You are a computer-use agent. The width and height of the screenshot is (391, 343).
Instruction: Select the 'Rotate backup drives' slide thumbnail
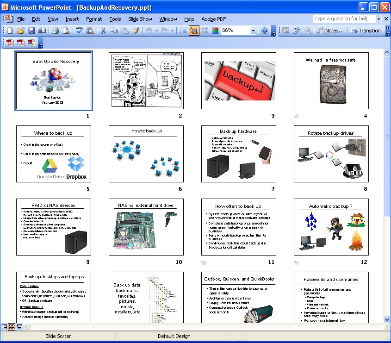click(x=331, y=154)
